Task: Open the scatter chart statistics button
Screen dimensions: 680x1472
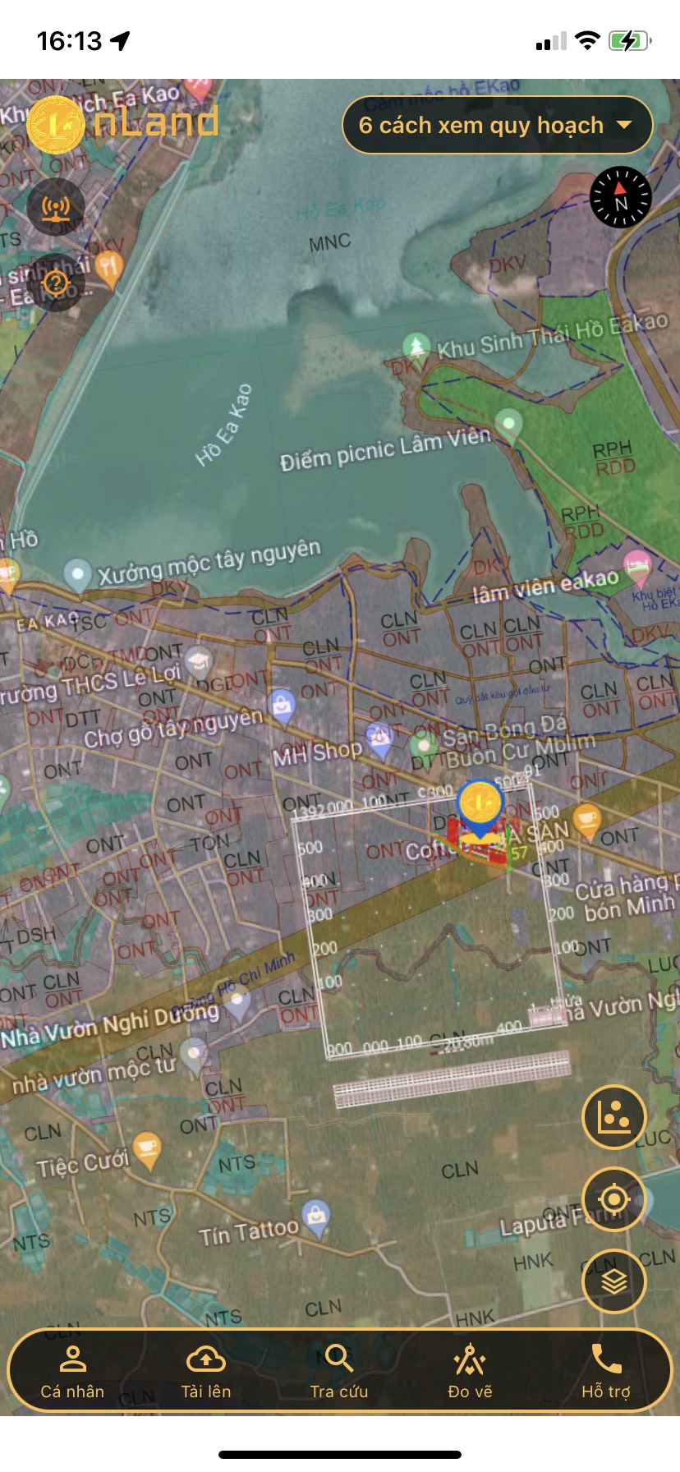Action: pyautogui.click(x=613, y=1118)
